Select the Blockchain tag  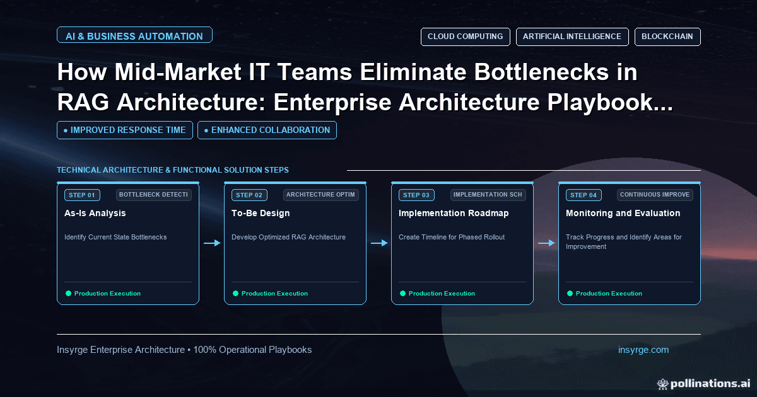pyautogui.click(x=667, y=37)
